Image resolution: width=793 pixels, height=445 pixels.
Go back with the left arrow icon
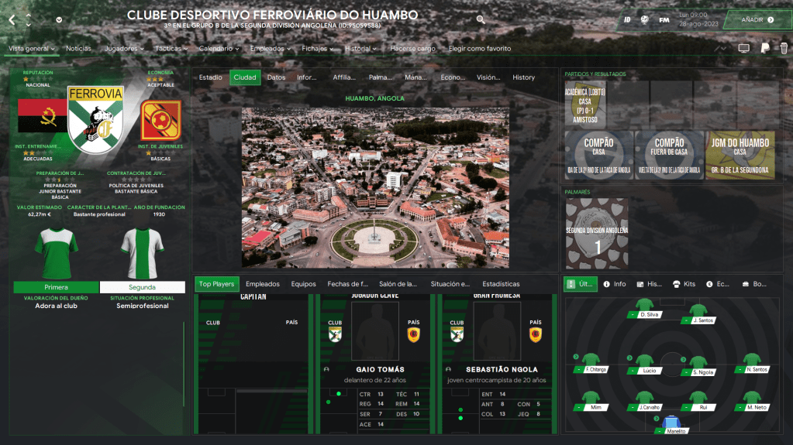click(12, 19)
